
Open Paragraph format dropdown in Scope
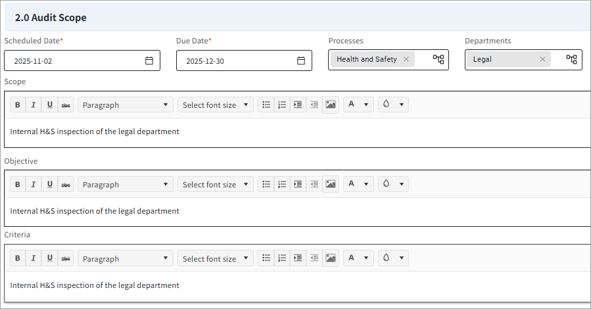[x=126, y=105]
